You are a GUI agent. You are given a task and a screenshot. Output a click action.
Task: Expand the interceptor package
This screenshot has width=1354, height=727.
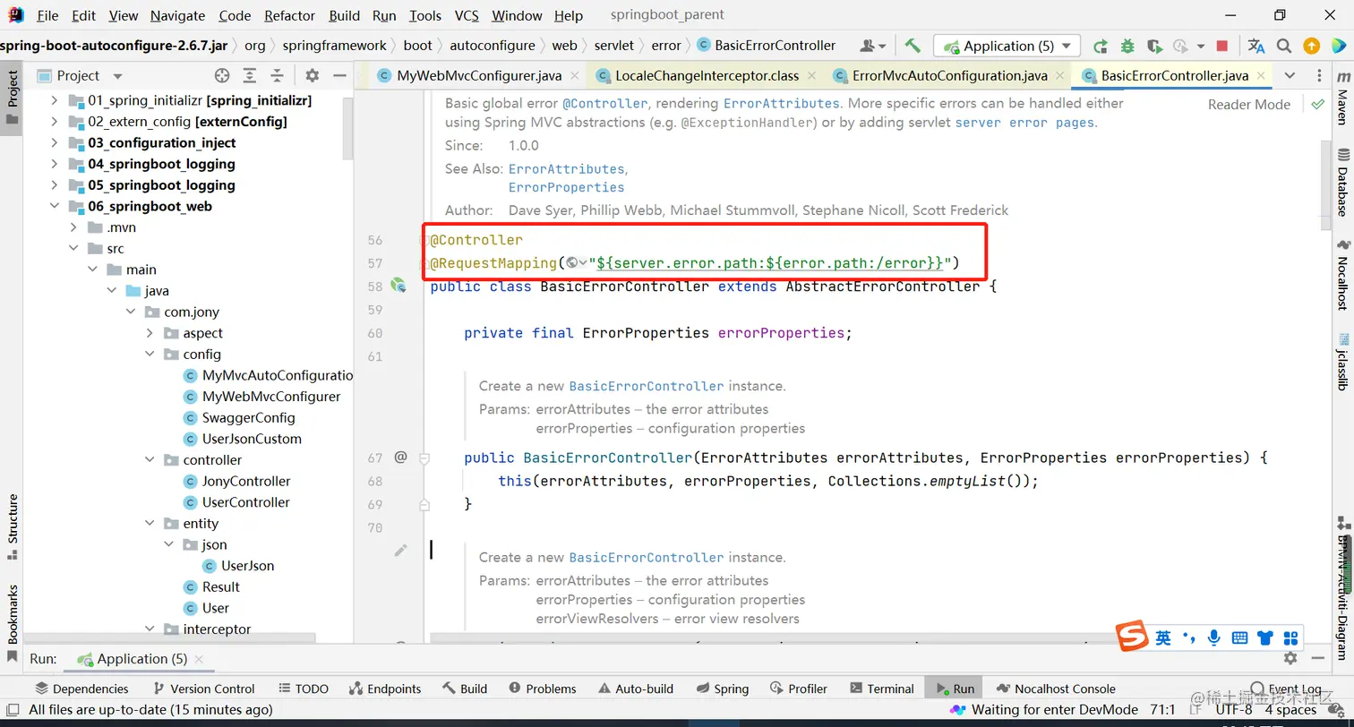click(x=150, y=629)
